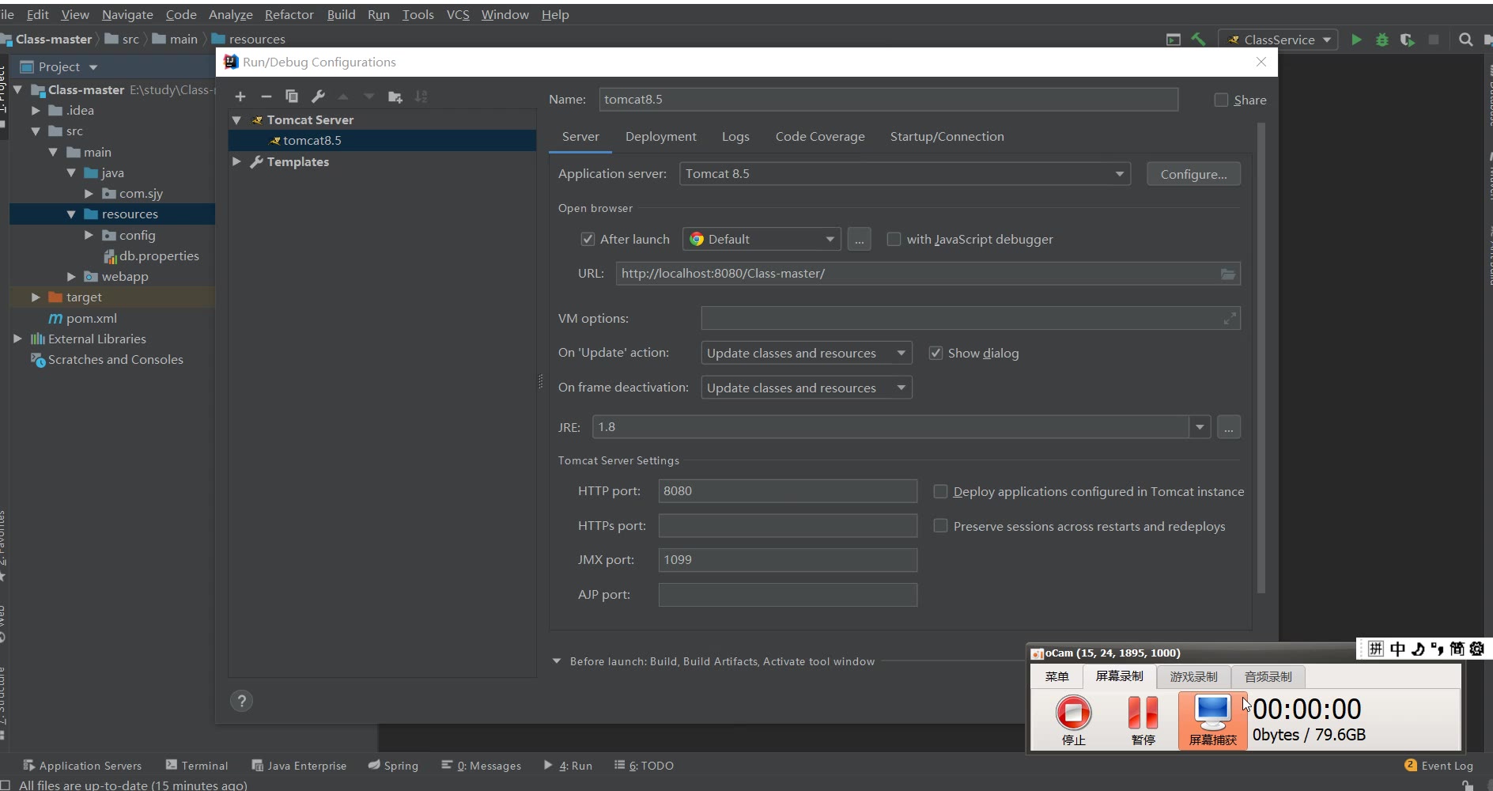Image resolution: width=1493 pixels, height=791 pixels.
Task: Open project structure icon near hammer
Action: [1174, 40]
